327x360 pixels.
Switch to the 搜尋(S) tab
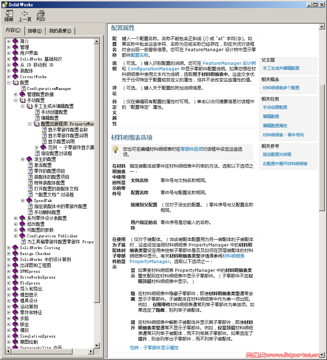tap(35, 31)
